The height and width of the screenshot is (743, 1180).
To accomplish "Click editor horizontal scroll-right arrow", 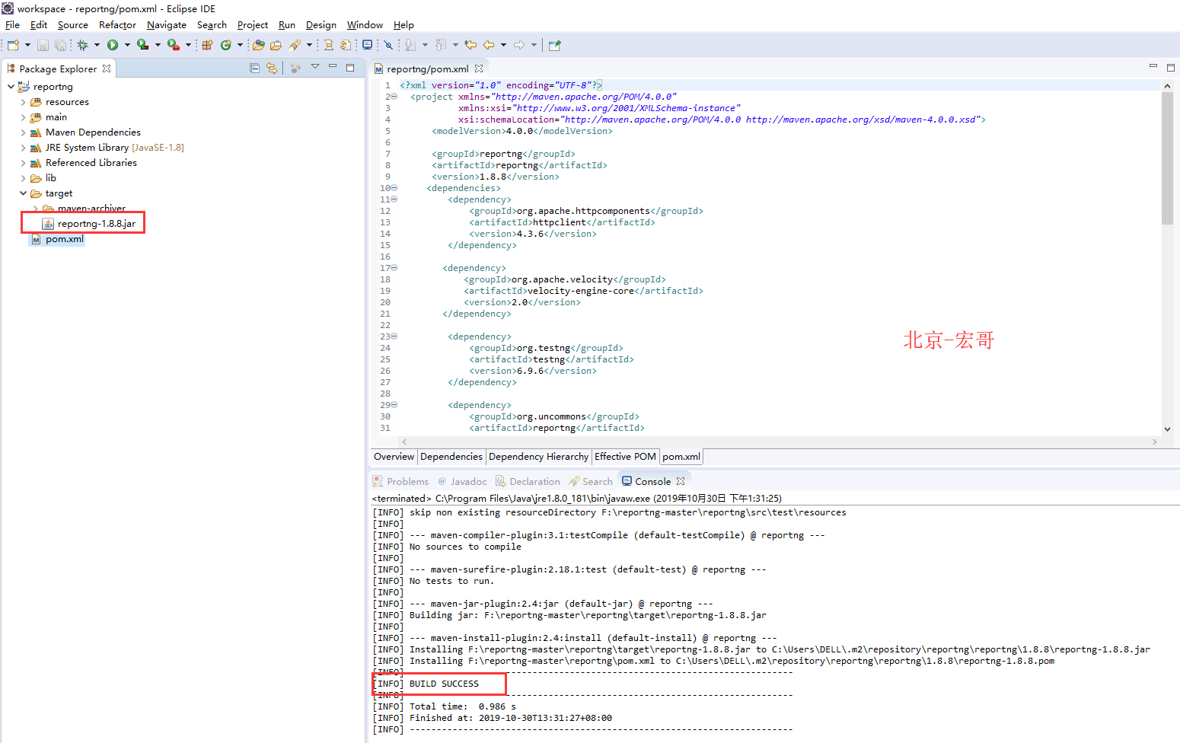I will [1155, 442].
